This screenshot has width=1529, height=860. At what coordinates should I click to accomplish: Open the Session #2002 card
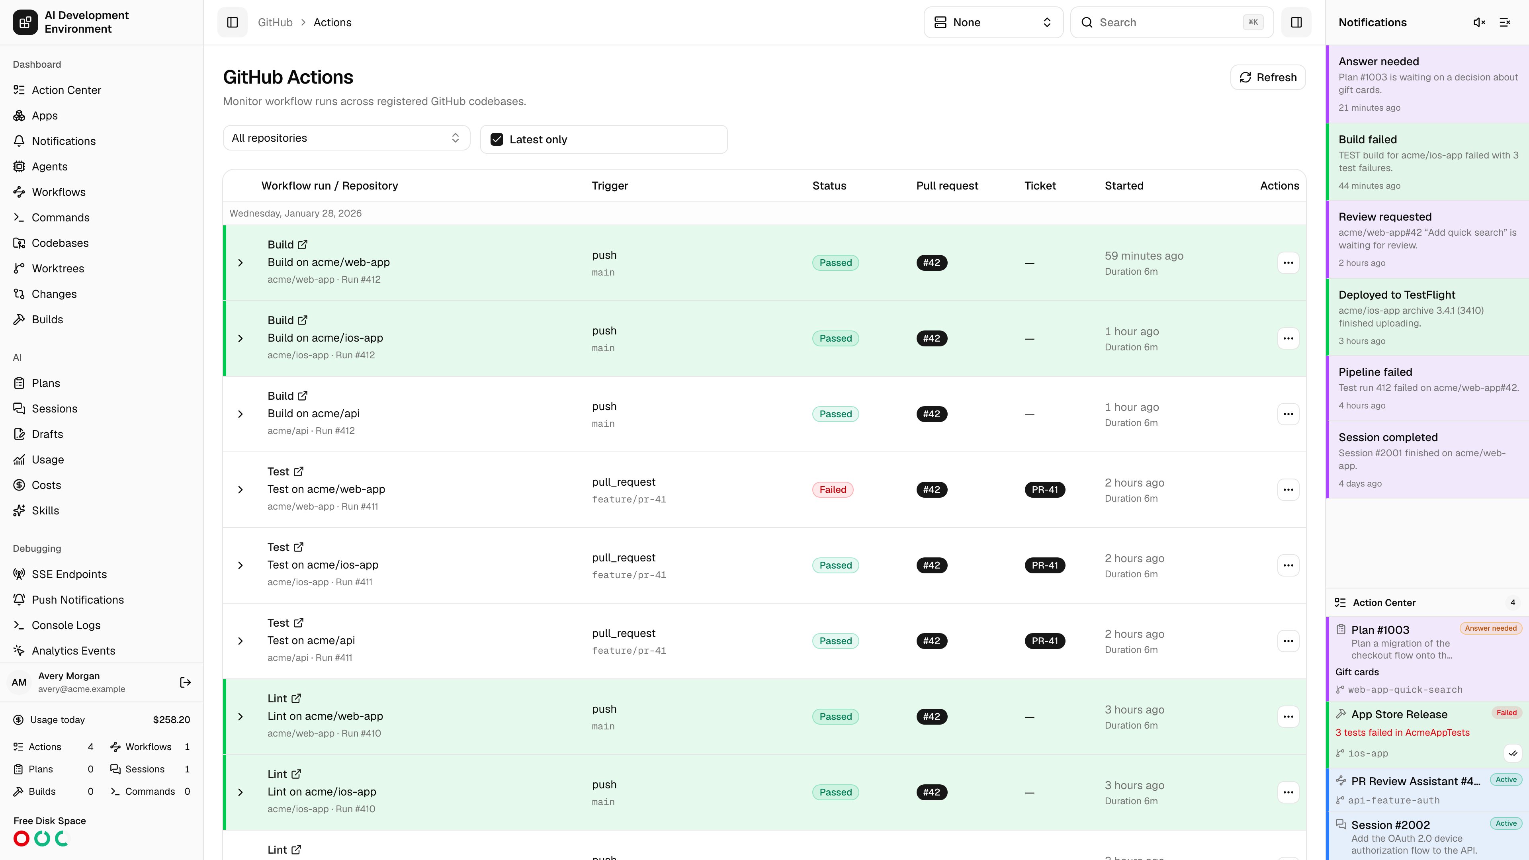tap(1427, 836)
